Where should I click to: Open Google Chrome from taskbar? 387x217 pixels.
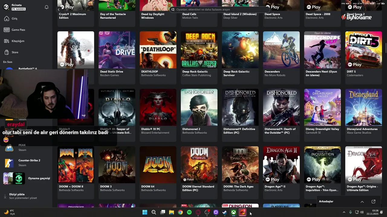click(180, 212)
